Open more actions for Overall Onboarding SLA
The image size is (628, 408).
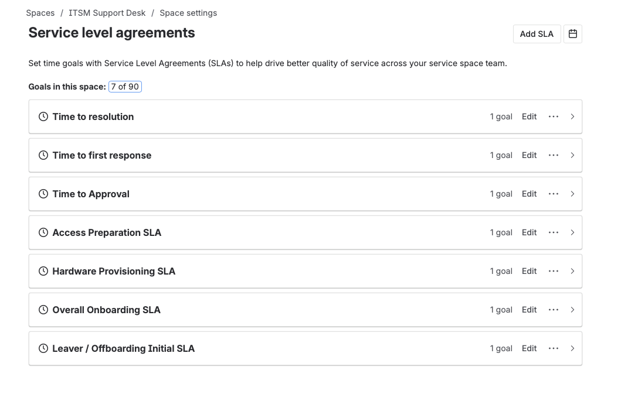point(554,310)
